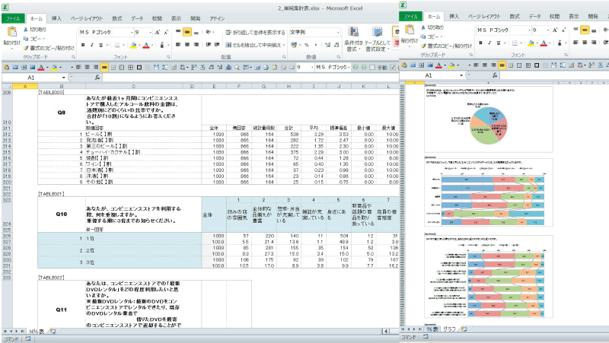Viewport: 609px width, 343px height.
Task: Open the Name Box dropdown in right window
Action: (x=461, y=75)
